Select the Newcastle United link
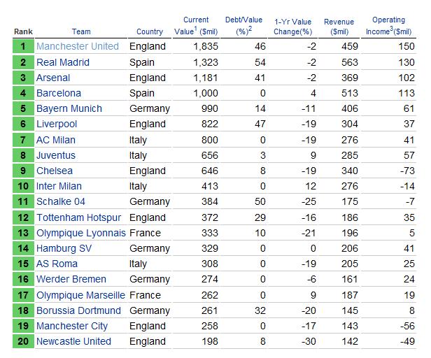431x358 pixels. 73,341
